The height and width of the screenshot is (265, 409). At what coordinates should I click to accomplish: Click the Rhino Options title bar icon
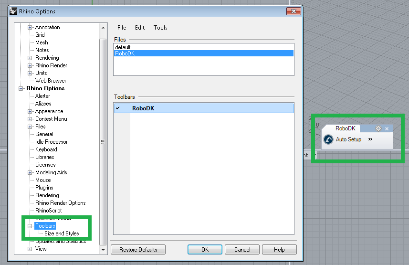pos(13,11)
